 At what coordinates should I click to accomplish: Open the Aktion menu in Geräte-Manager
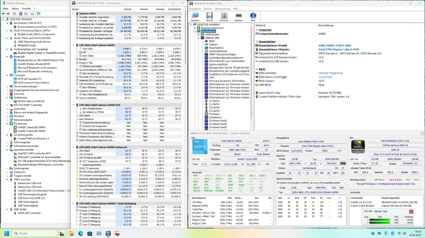pyautogui.click(x=15, y=8)
